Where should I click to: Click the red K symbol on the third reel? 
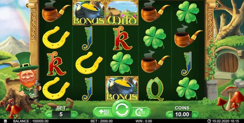tap(123, 38)
